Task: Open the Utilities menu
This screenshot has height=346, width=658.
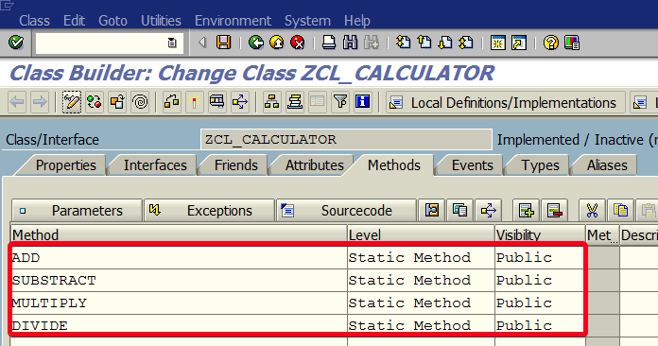Action: click(161, 21)
